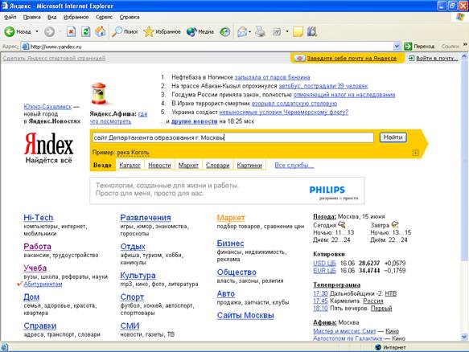Click the Windows flag logo icon
This screenshot has height=352, width=469.
tap(460, 17)
